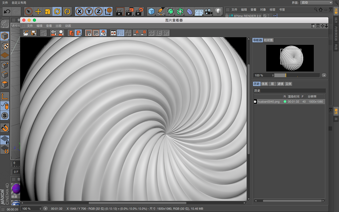Toggle the Y axis lock
The width and height of the screenshot is (339, 212).
[x=89, y=11]
